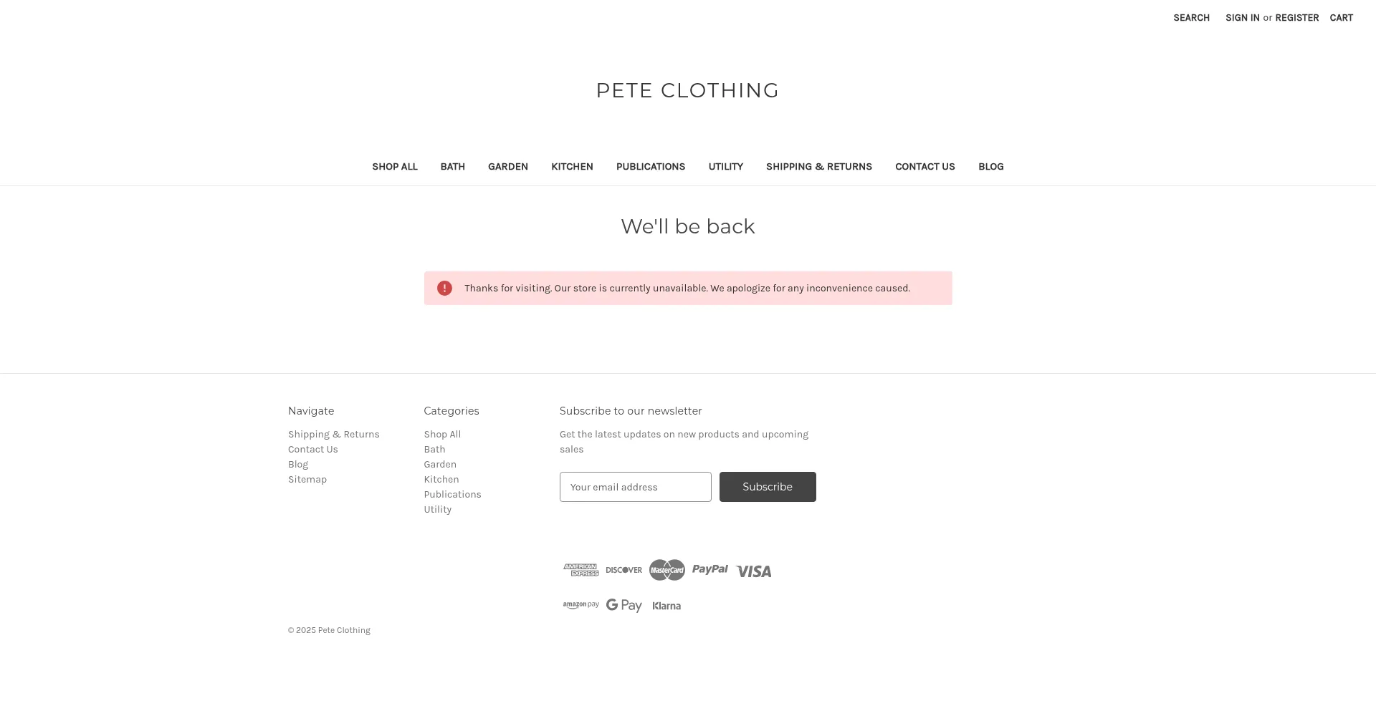Open the Sitemap footer link
This screenshot has height=711, width=1376.
click(307, 479)
